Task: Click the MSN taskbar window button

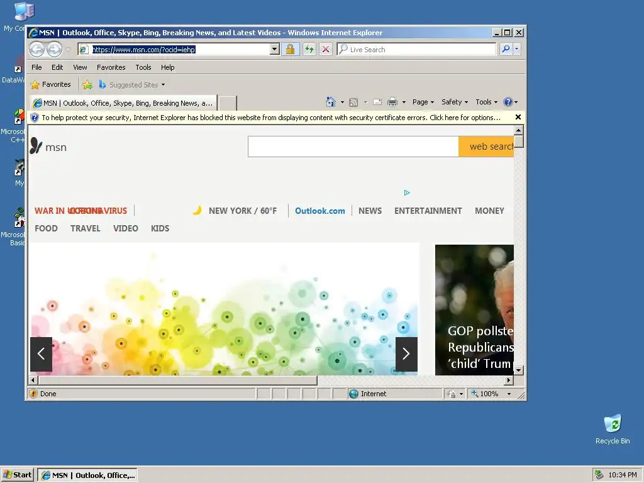Action: [x=87, y=475]
